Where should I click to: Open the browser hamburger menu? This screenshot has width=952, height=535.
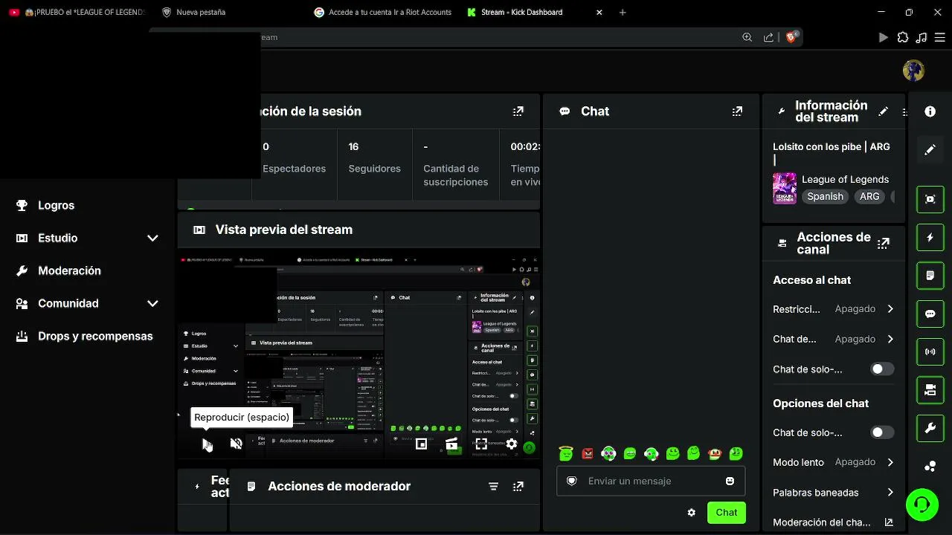click(x=939, y=37)
